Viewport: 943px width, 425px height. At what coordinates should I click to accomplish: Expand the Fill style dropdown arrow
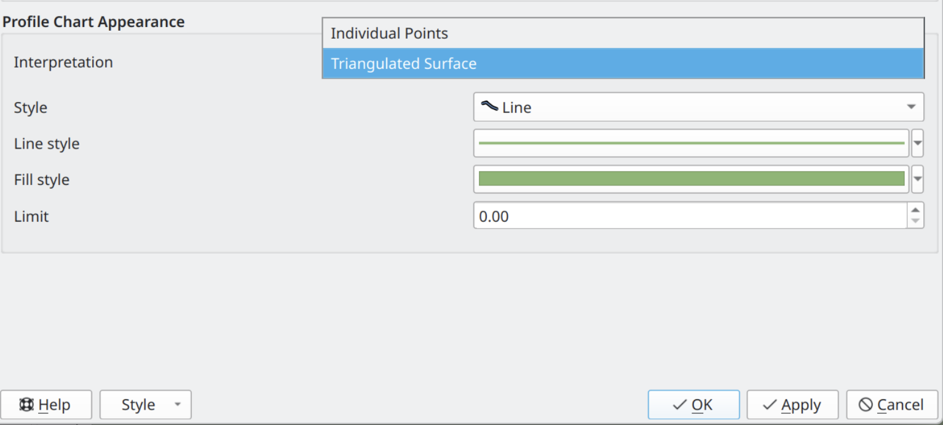pos(917,179)
